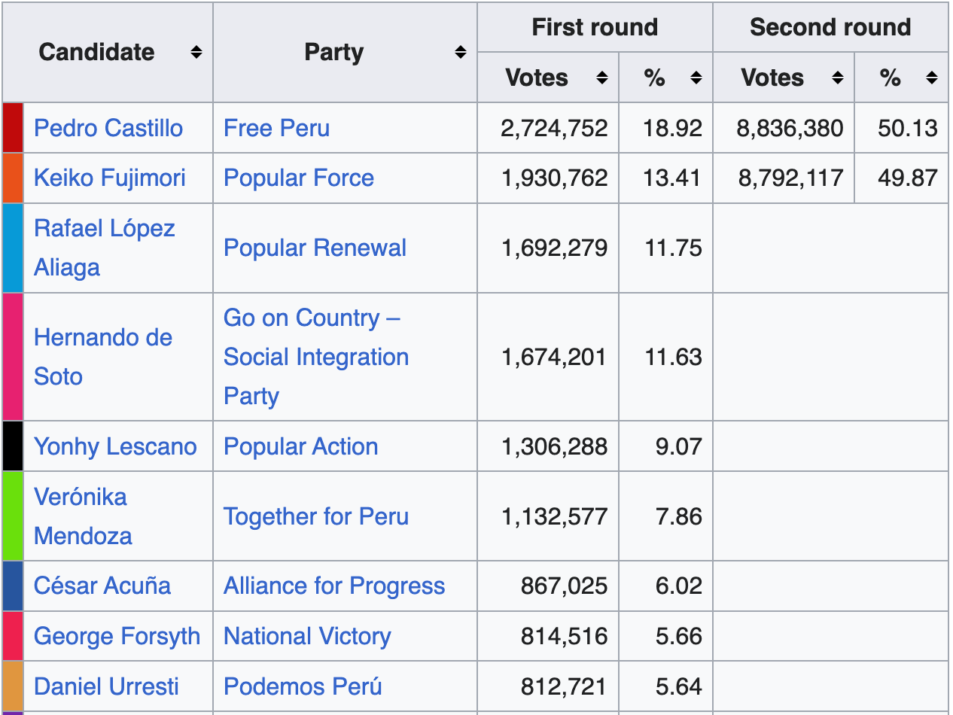Sort by Second round percentage arrows
Image resolution: width=953 pixels, height=715 pixels.
[x=931, y=78]
